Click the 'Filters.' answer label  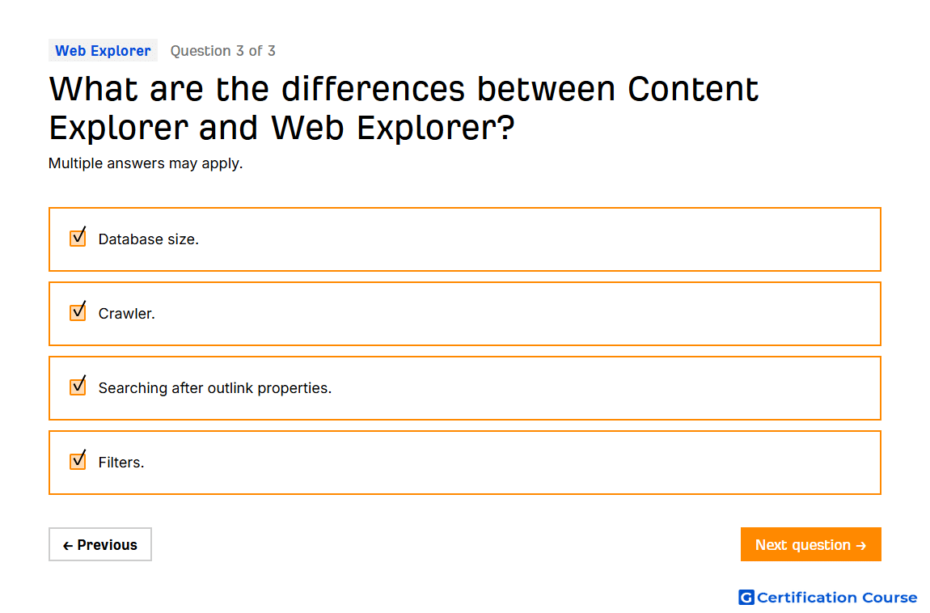pos(121,463)
